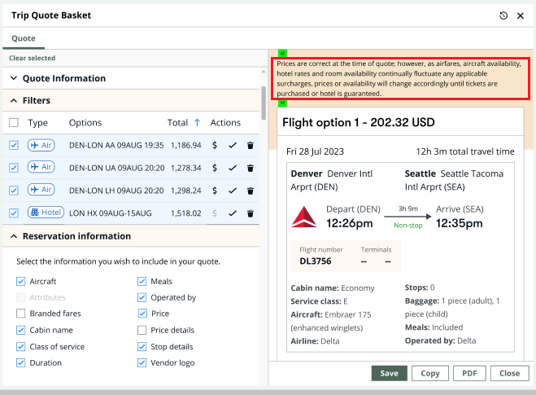Screen dimensions: 536x395
Task: Uncheck the Aircraft checkbox
Action: [21, 282]
